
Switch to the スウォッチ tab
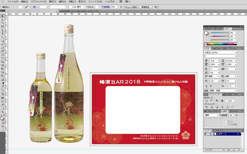[x=208, y=29]
